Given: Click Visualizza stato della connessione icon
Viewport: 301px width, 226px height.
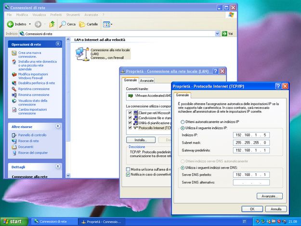Looking at the screenshot, I should pyautogui.click(x=14, y=101).
